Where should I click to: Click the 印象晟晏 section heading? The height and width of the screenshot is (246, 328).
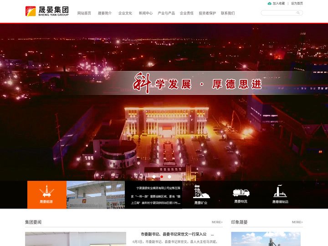click(239, 222)
